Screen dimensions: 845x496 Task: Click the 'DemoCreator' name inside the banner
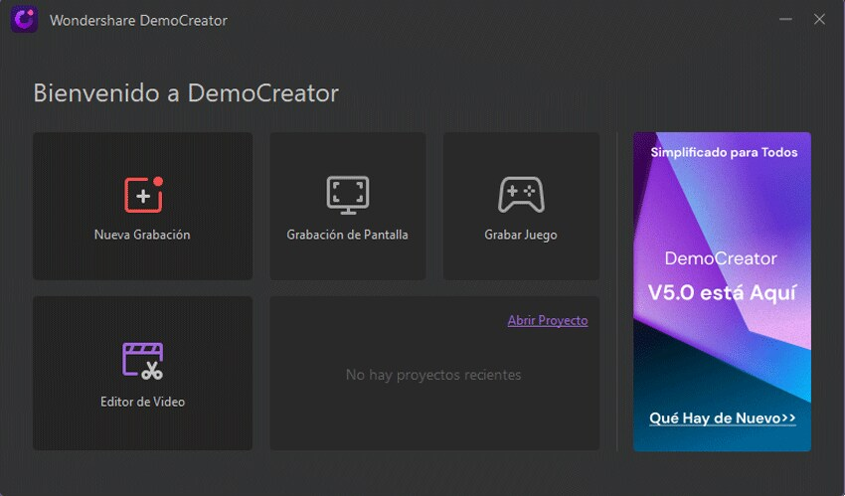click(x=722, y=258)
